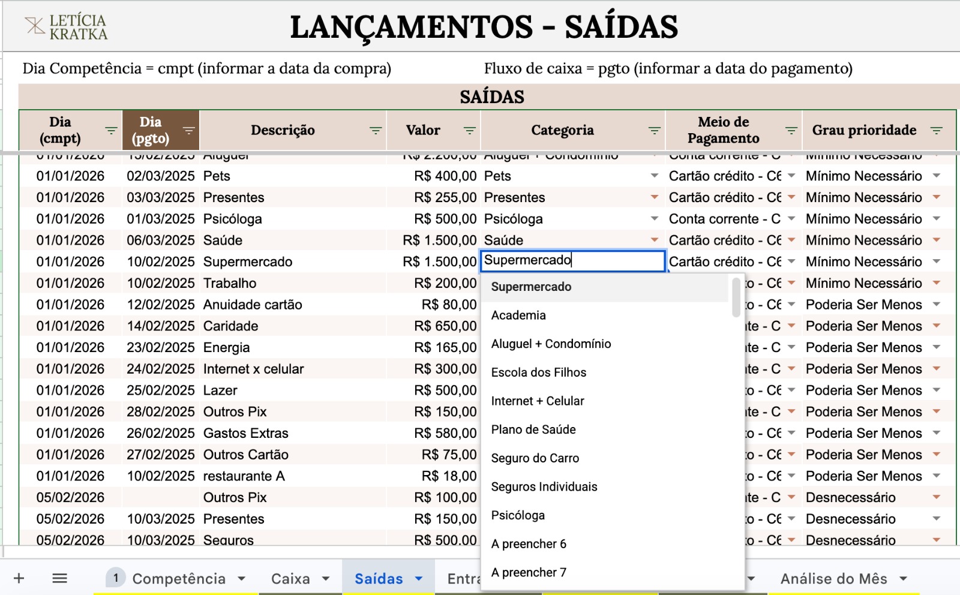Open the Análise do Mês tab menu arrow
Image resolution: width=960 pixels, height=595 pixels.
tap(902, 579)
